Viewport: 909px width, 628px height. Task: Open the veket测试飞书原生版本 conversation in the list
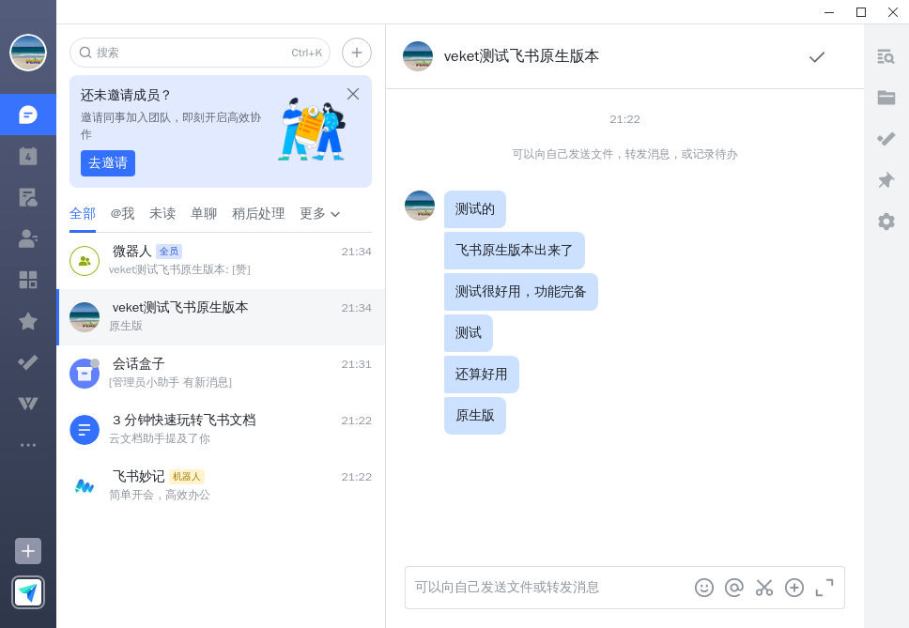(221, 317)
